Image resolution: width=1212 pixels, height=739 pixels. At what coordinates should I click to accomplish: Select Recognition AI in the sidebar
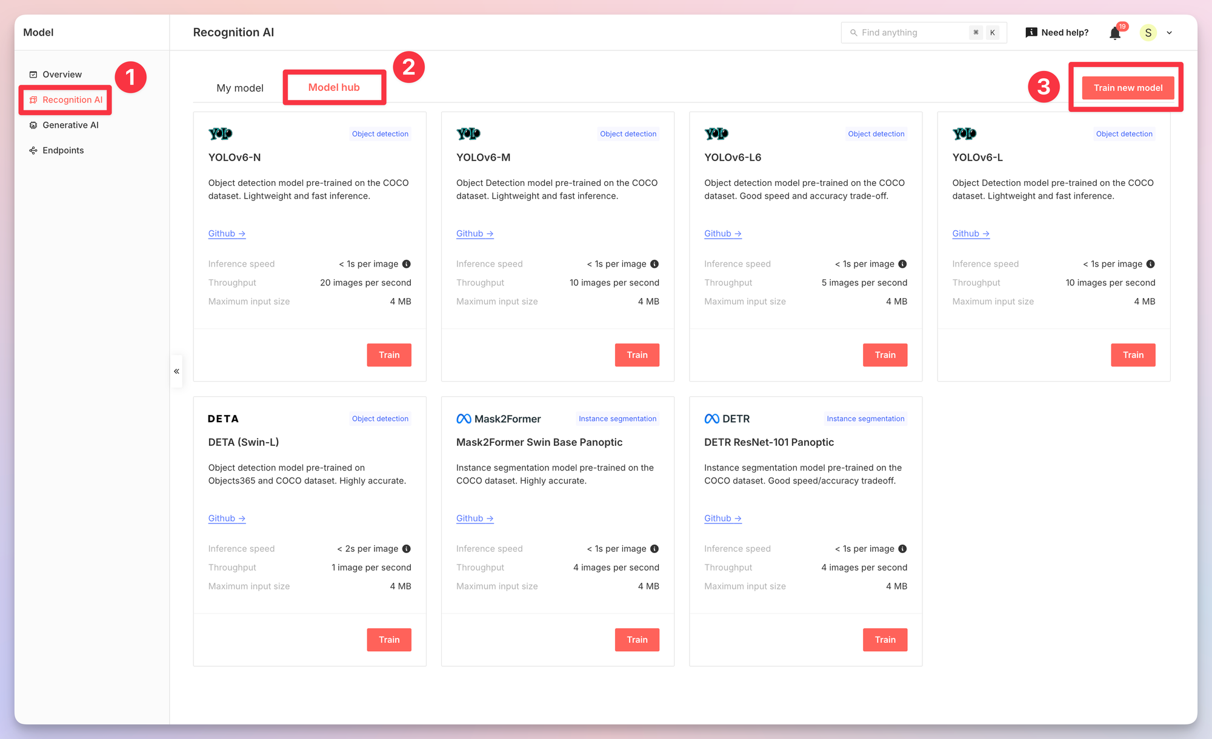point(65,100)
